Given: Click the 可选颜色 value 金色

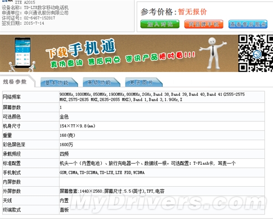Looking at the screenshot, I should (64, 117).
